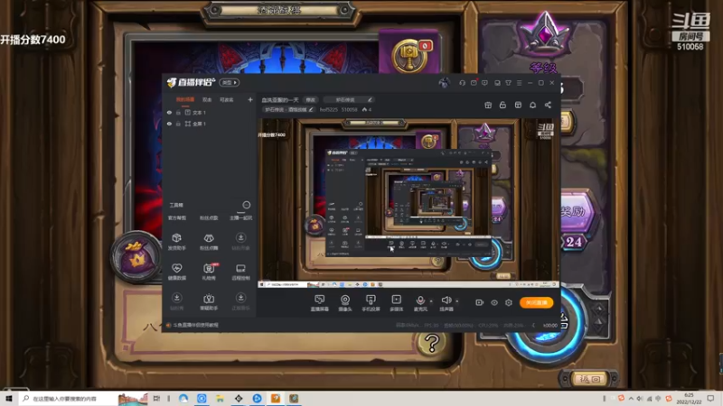
Task: Switch to the second scene tab
Action: (x=207, y=99)
